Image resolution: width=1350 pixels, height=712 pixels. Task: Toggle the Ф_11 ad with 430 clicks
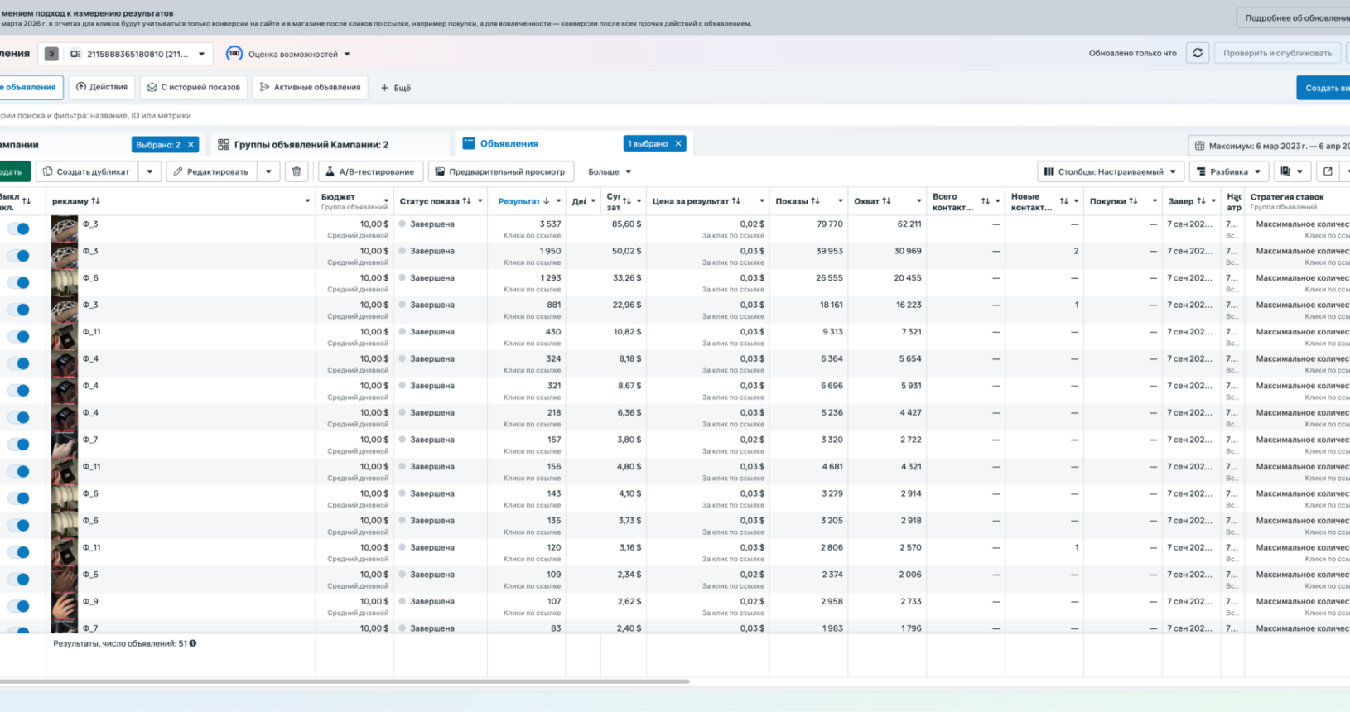pyautogui.click(x=19, y=336)
